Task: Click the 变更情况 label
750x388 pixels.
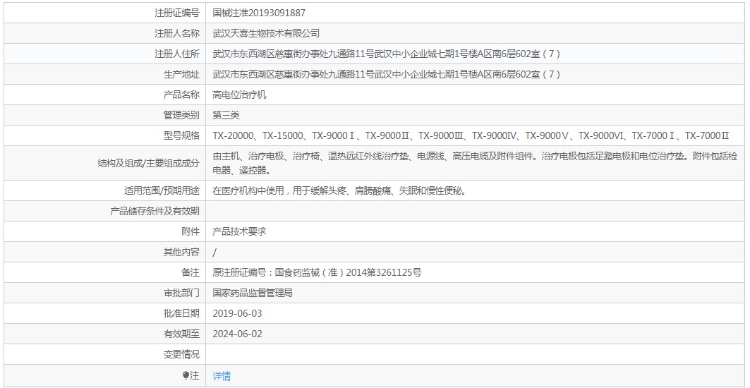Action: coord(181,355)
